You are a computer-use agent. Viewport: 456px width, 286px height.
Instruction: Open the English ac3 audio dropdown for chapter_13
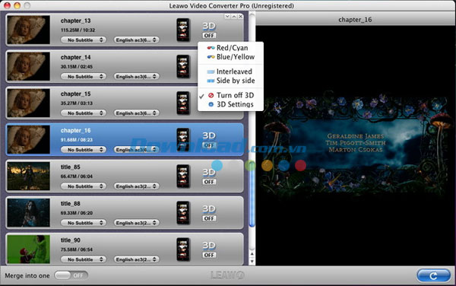click(x=136, y=40)
